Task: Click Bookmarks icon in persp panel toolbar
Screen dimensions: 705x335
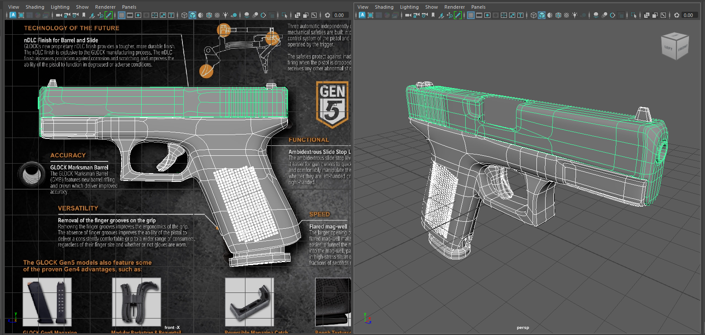Action: pyautogui.click(x=433, y=15)
